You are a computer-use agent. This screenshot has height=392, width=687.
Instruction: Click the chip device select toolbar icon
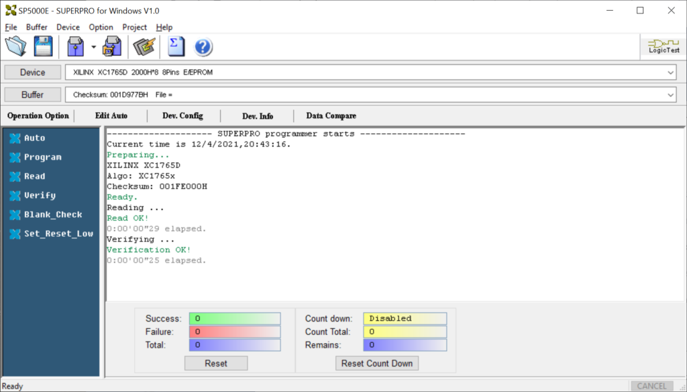coord(75,46)
